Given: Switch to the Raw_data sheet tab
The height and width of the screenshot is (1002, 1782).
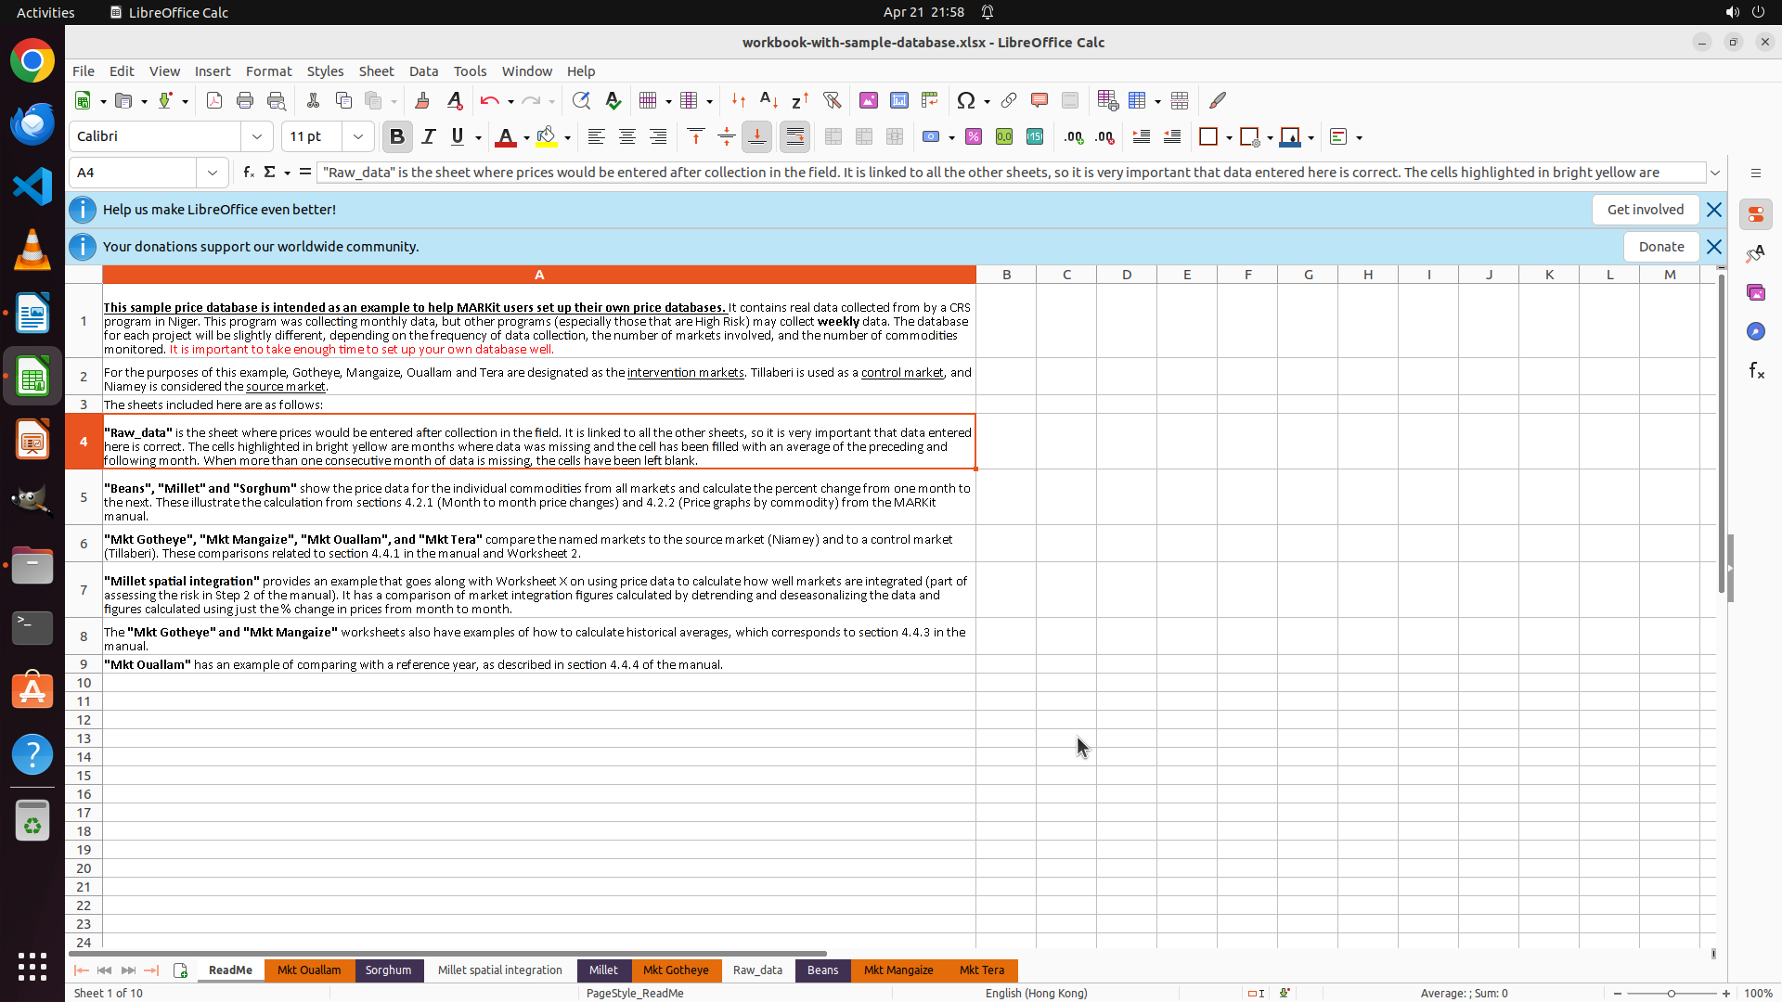Looking at the screenshot, I should 757,970.
